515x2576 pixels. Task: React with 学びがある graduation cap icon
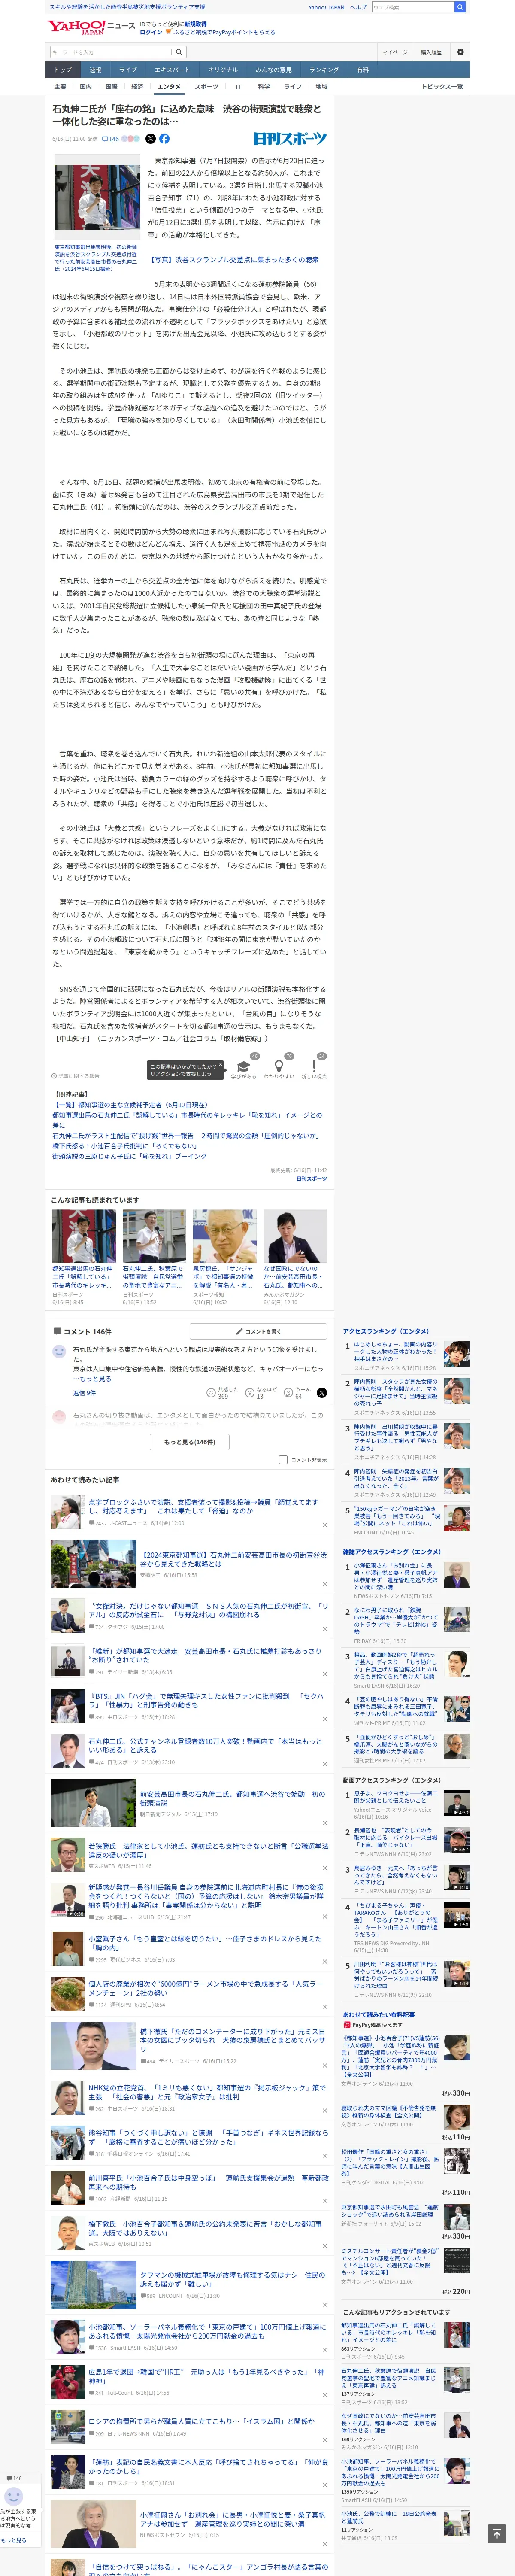pos(243,1067)
